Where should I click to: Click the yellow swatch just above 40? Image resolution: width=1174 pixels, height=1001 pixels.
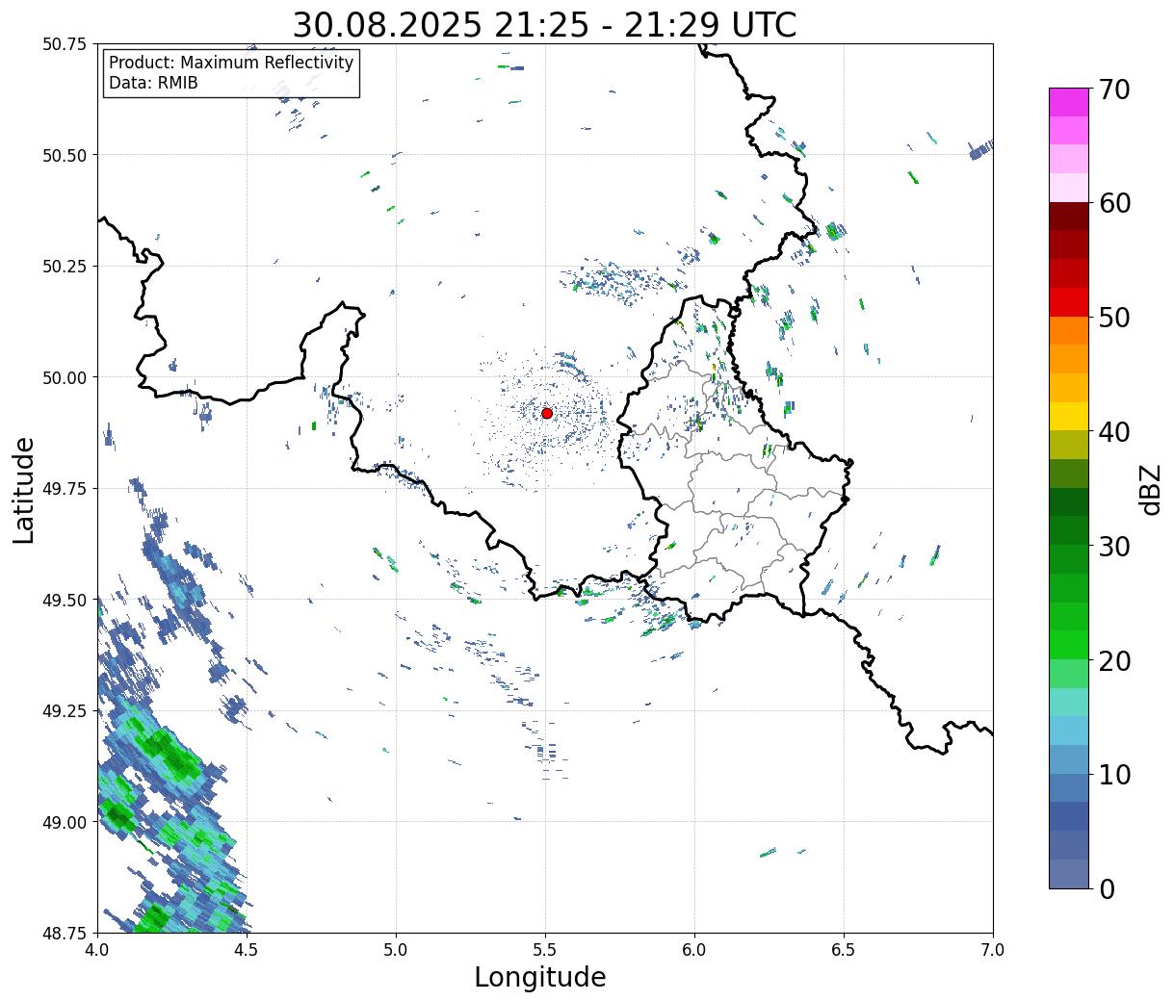[1069, 416]
